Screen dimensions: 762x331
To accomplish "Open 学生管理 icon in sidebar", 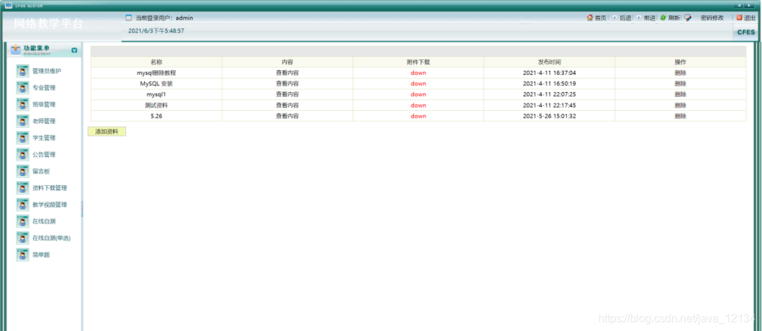I will 23,138.
